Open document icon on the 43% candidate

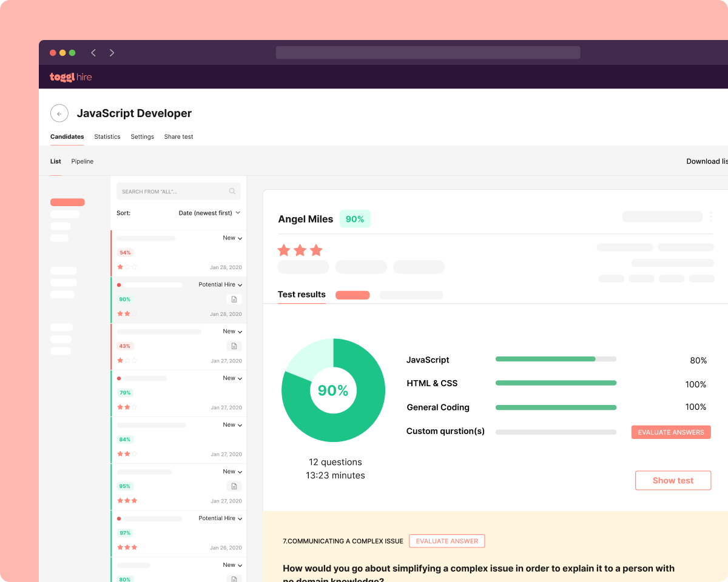(x=234, y=346)
